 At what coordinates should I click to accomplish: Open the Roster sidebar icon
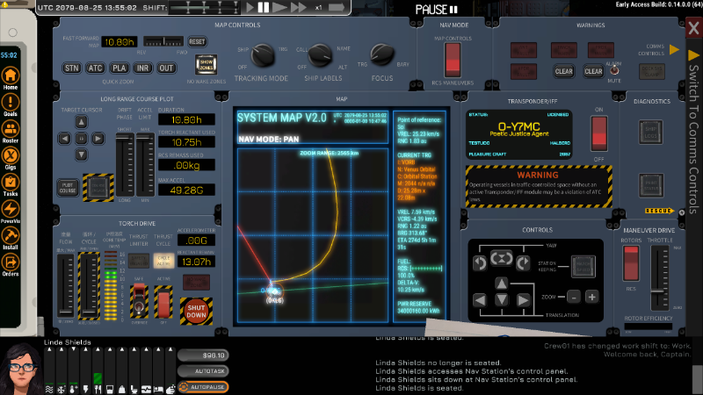11,129
